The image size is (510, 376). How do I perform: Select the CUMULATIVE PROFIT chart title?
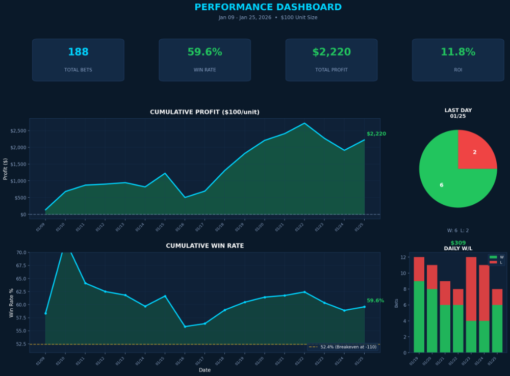[x=205, y=112]
